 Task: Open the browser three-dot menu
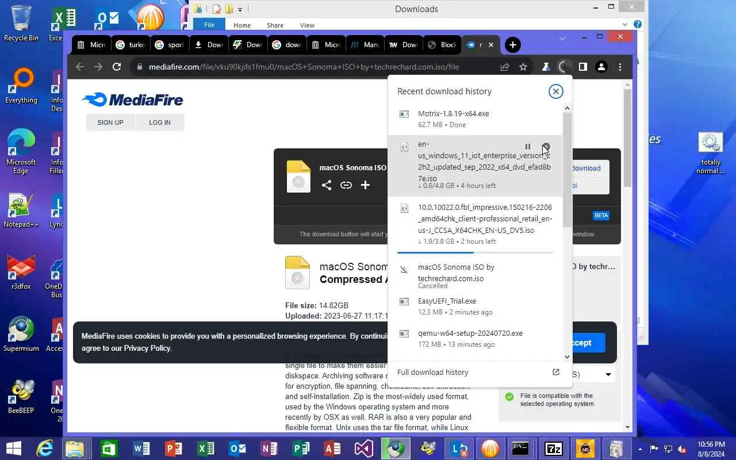tap(620, 67)
